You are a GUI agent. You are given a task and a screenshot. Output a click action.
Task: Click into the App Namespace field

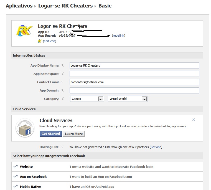[134, 74]
